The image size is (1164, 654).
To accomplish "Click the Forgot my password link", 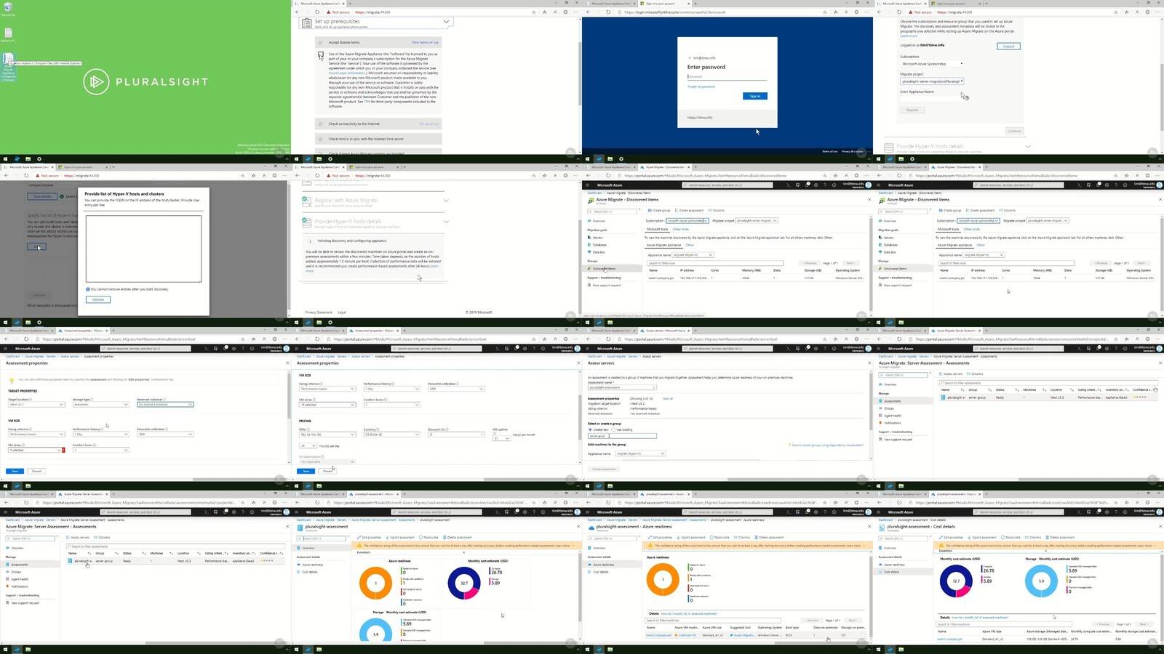I will coord(701,86).
